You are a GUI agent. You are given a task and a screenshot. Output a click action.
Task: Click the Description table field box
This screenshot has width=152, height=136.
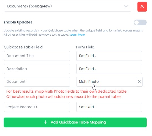[x=37, y=69]
